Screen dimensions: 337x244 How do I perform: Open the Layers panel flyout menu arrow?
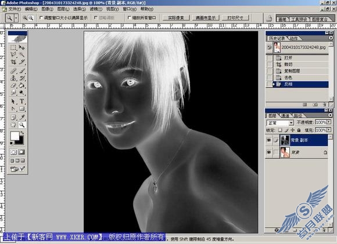point(331,115)
